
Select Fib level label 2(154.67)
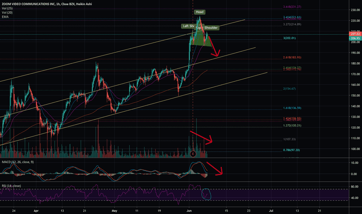point(289,89)
